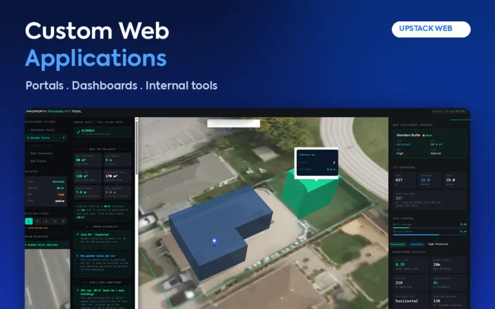Set existing floors to 5
Screen dimensions: 495x309
click(63, 221)
